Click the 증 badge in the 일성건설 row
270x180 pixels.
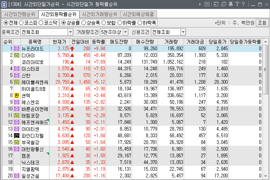click(x=17, y=176)
